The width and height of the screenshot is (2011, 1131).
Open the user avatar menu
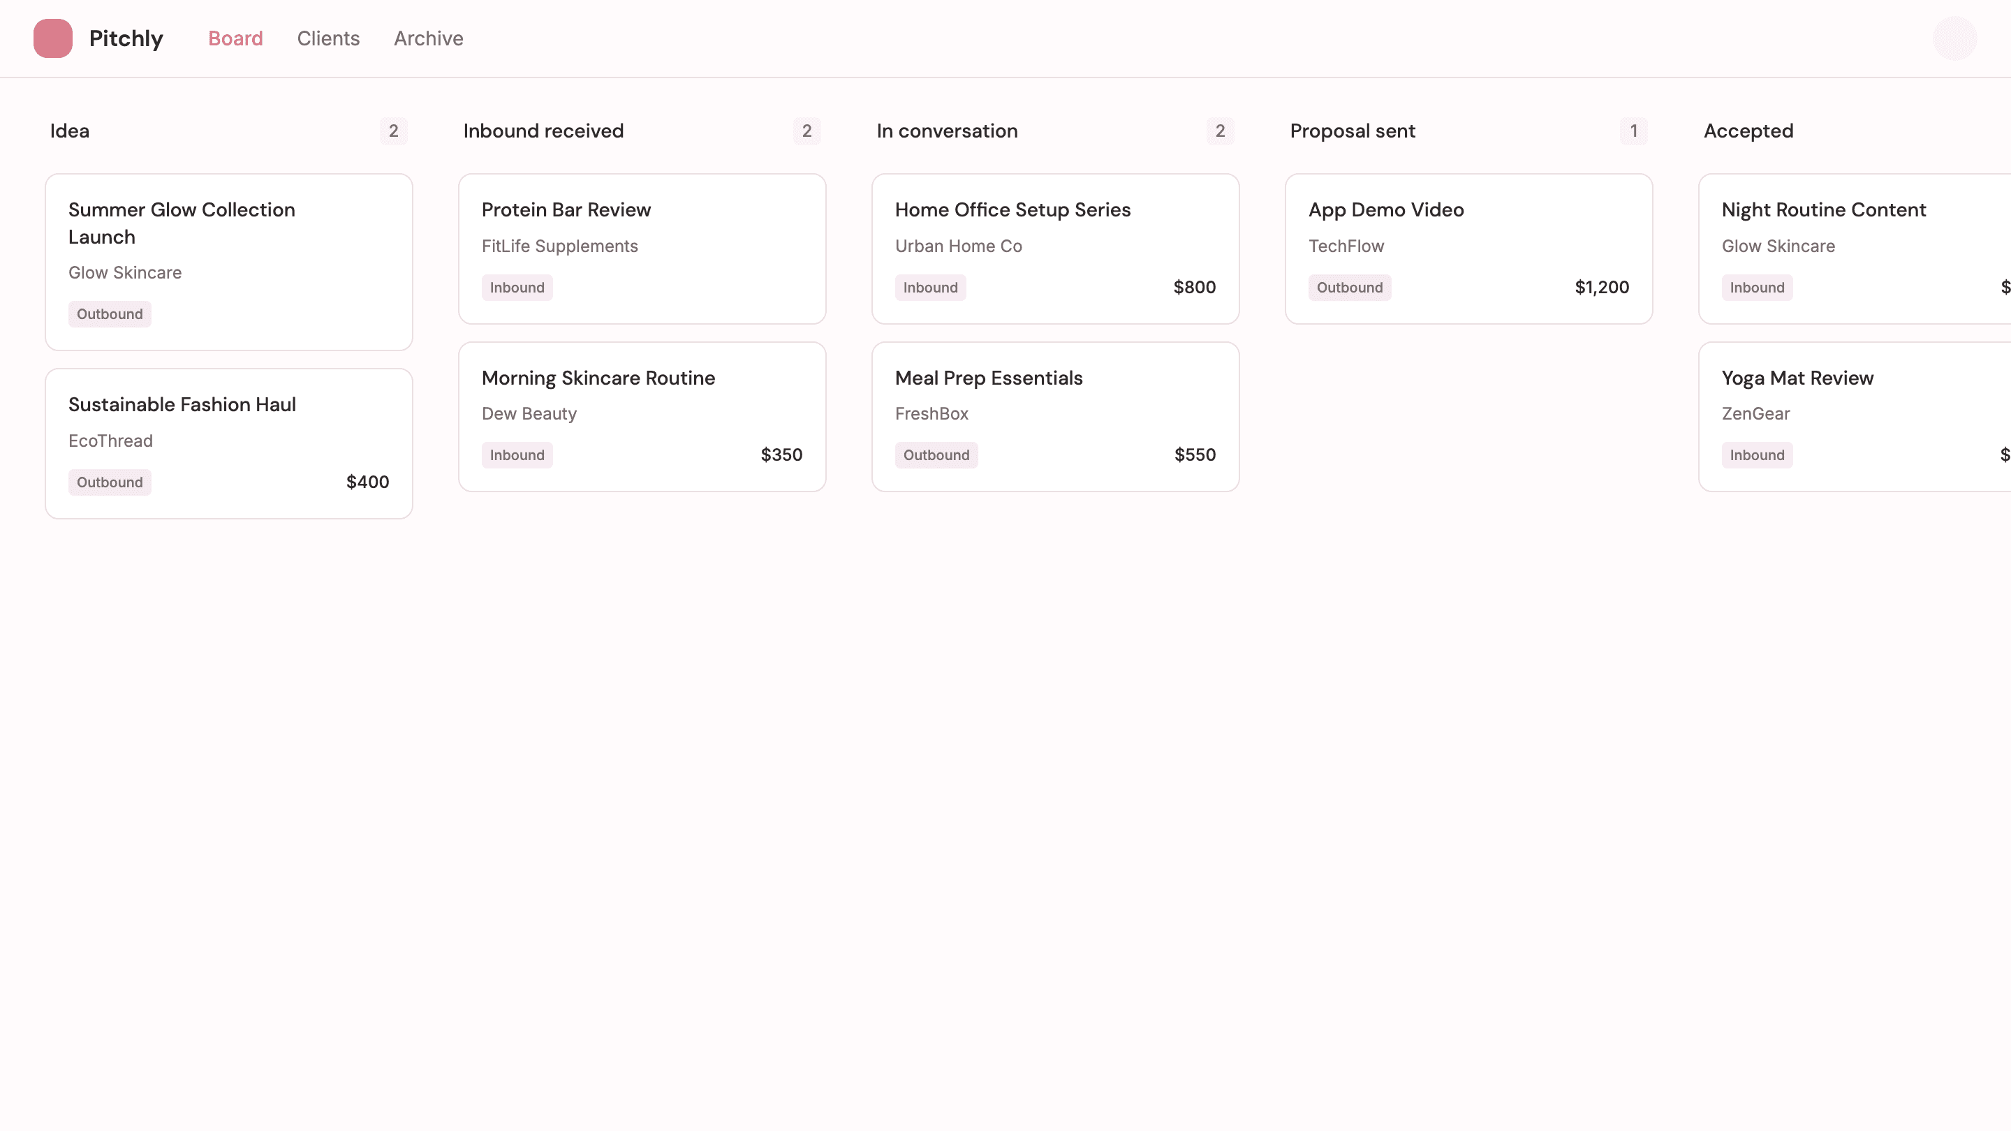point(1954,38)
